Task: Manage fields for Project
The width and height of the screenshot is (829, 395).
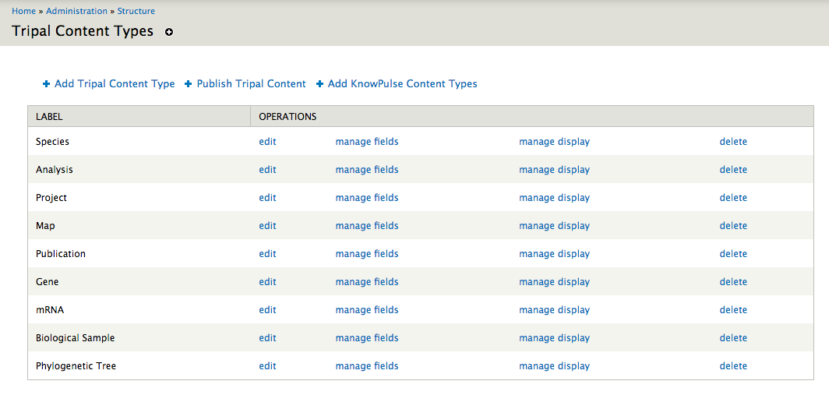Action: pyautogui.click(x=367, y=198)
